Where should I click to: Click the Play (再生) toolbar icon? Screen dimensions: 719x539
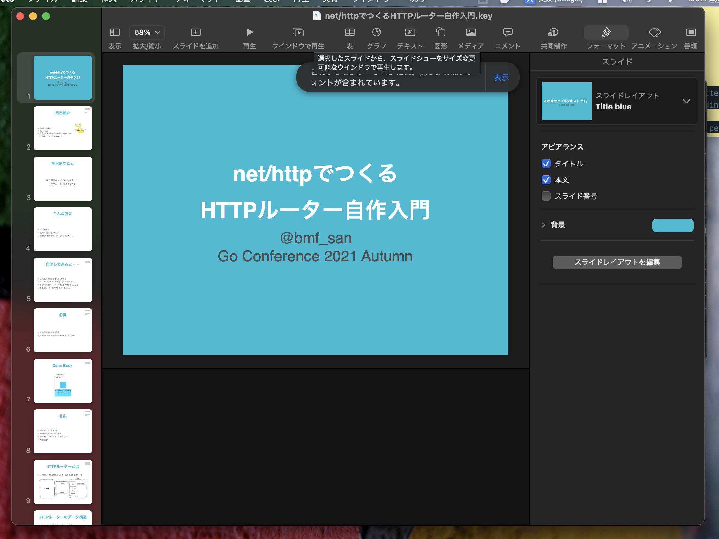point(249,32)
